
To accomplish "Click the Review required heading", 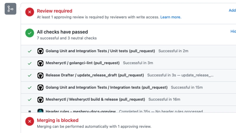I will [x=55, y=11].
